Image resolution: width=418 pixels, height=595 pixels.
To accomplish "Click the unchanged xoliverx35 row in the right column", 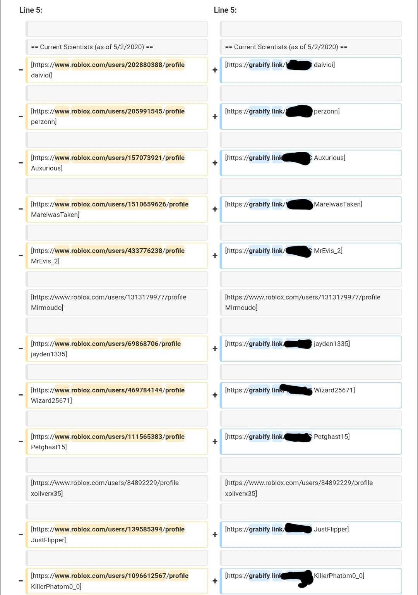I will [311, 488].
